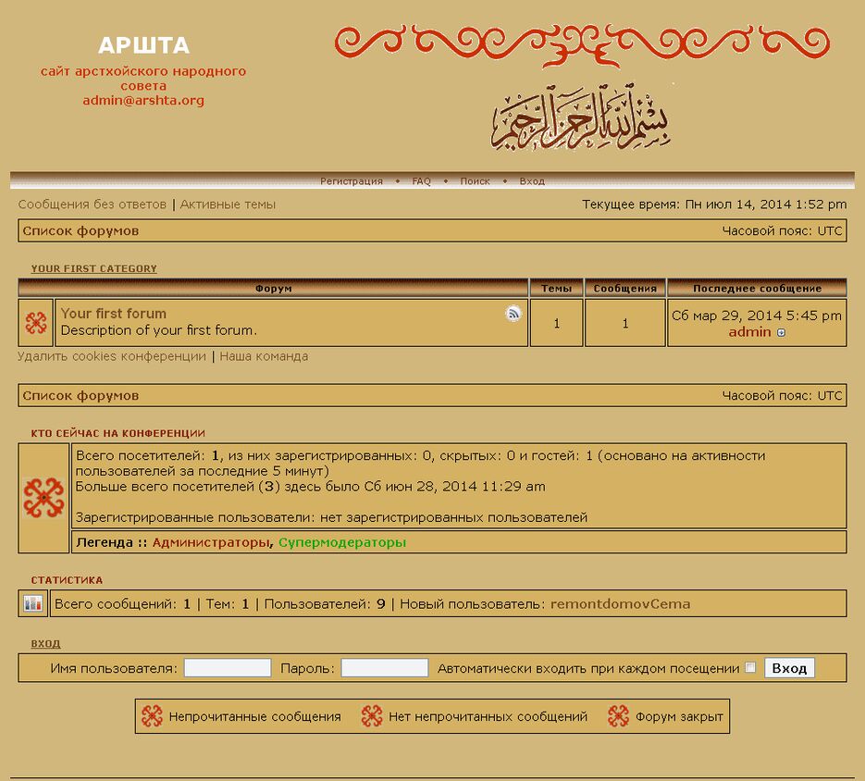Click the large ornament icon in who is online section

click(x=43, y=497)
